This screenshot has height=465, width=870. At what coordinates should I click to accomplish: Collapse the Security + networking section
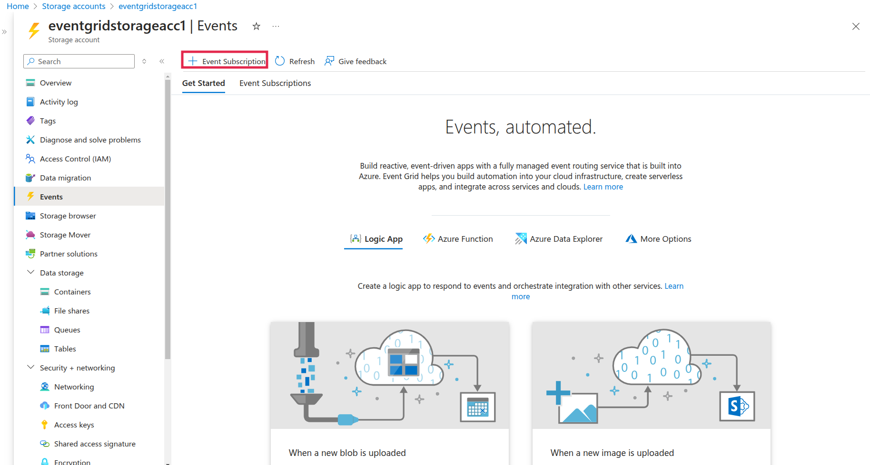point(31,368)
